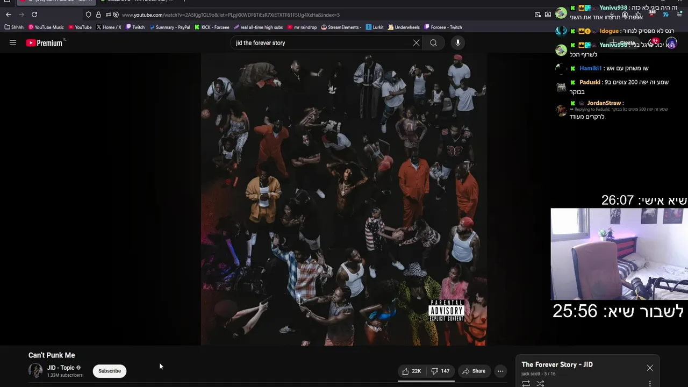Open the YouTube bookmark in bookmarks bar

80,27
